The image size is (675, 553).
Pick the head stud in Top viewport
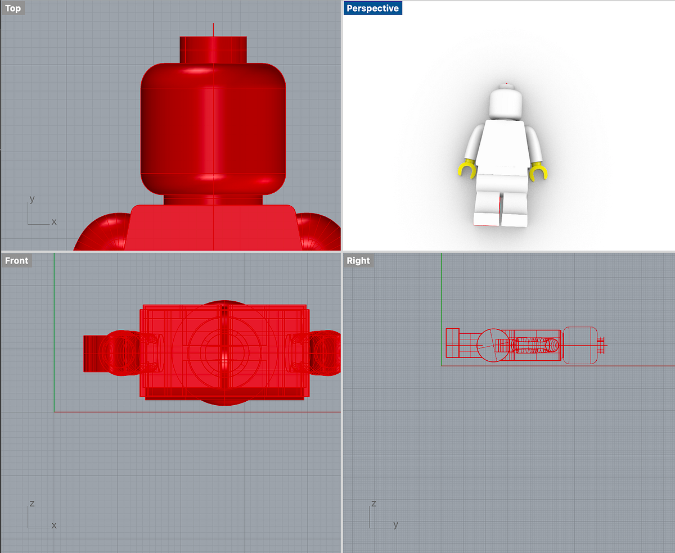213,49
